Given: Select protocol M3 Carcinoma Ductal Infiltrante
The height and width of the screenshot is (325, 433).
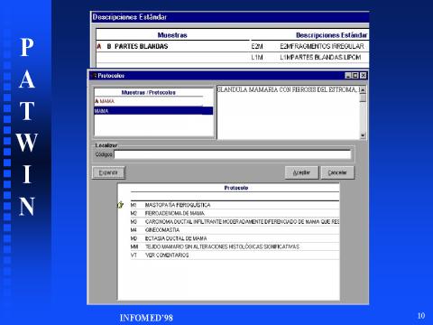Looking at the screenshot, I should 235,221.
